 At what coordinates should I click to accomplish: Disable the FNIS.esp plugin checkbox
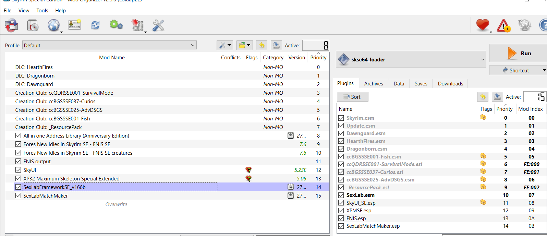341,218
